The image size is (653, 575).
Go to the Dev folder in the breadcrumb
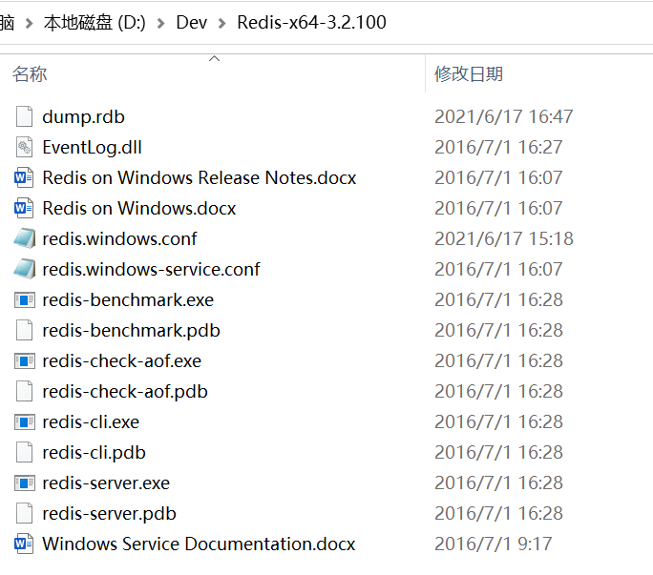pyautogui.click(x=192, y=23)
